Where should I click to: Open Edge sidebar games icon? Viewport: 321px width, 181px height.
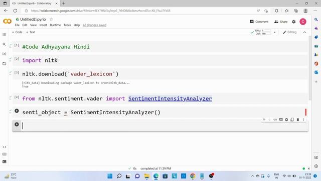click(x=316, y=55)
